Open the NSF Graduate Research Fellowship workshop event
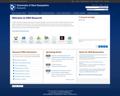Image resolution: width=120 pixels, height=96 pixels. (63, 57)
